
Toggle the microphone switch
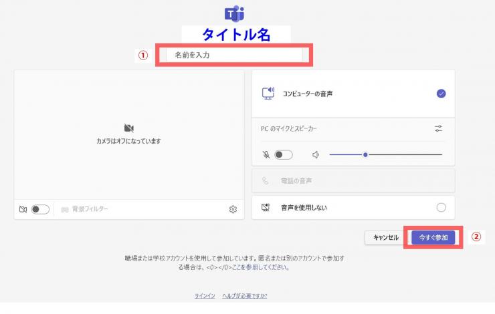point(283,154)
